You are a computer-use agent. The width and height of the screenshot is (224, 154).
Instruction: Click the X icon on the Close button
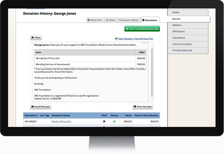33,38
